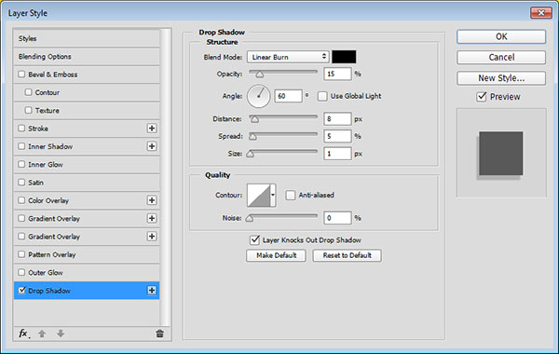The image size is (559, 354).
Task: Uncheck Layer Knocks Out Drop Shadow
Action: point(254,240)
